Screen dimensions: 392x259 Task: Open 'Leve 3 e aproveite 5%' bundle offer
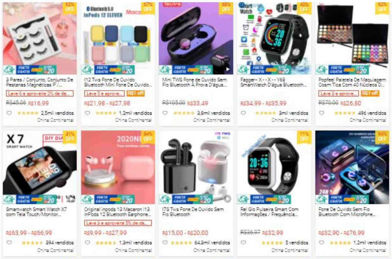click(x=118, y=223)
